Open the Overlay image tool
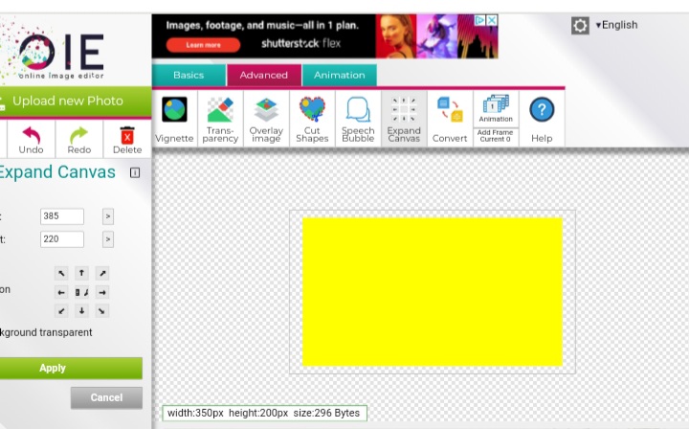The image size is (689, 429). tap(266, 119)
